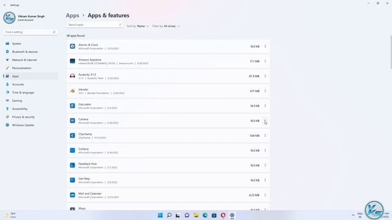Go back with the Settings back arrow

[4, 5]
